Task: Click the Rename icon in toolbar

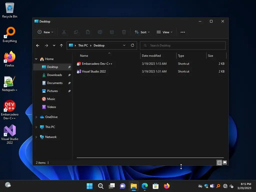Action: click(100, 32)
